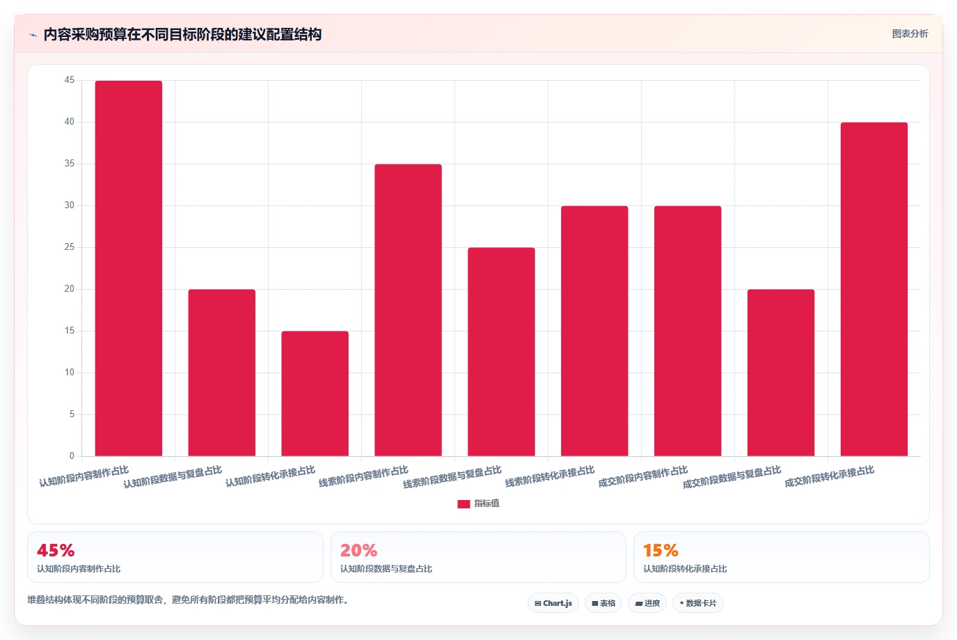
Task: Click the bar for 线索阶段数据与复盘占比
Action: (502, 352)
